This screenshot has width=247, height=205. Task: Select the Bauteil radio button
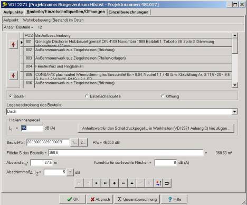(11, 96)
